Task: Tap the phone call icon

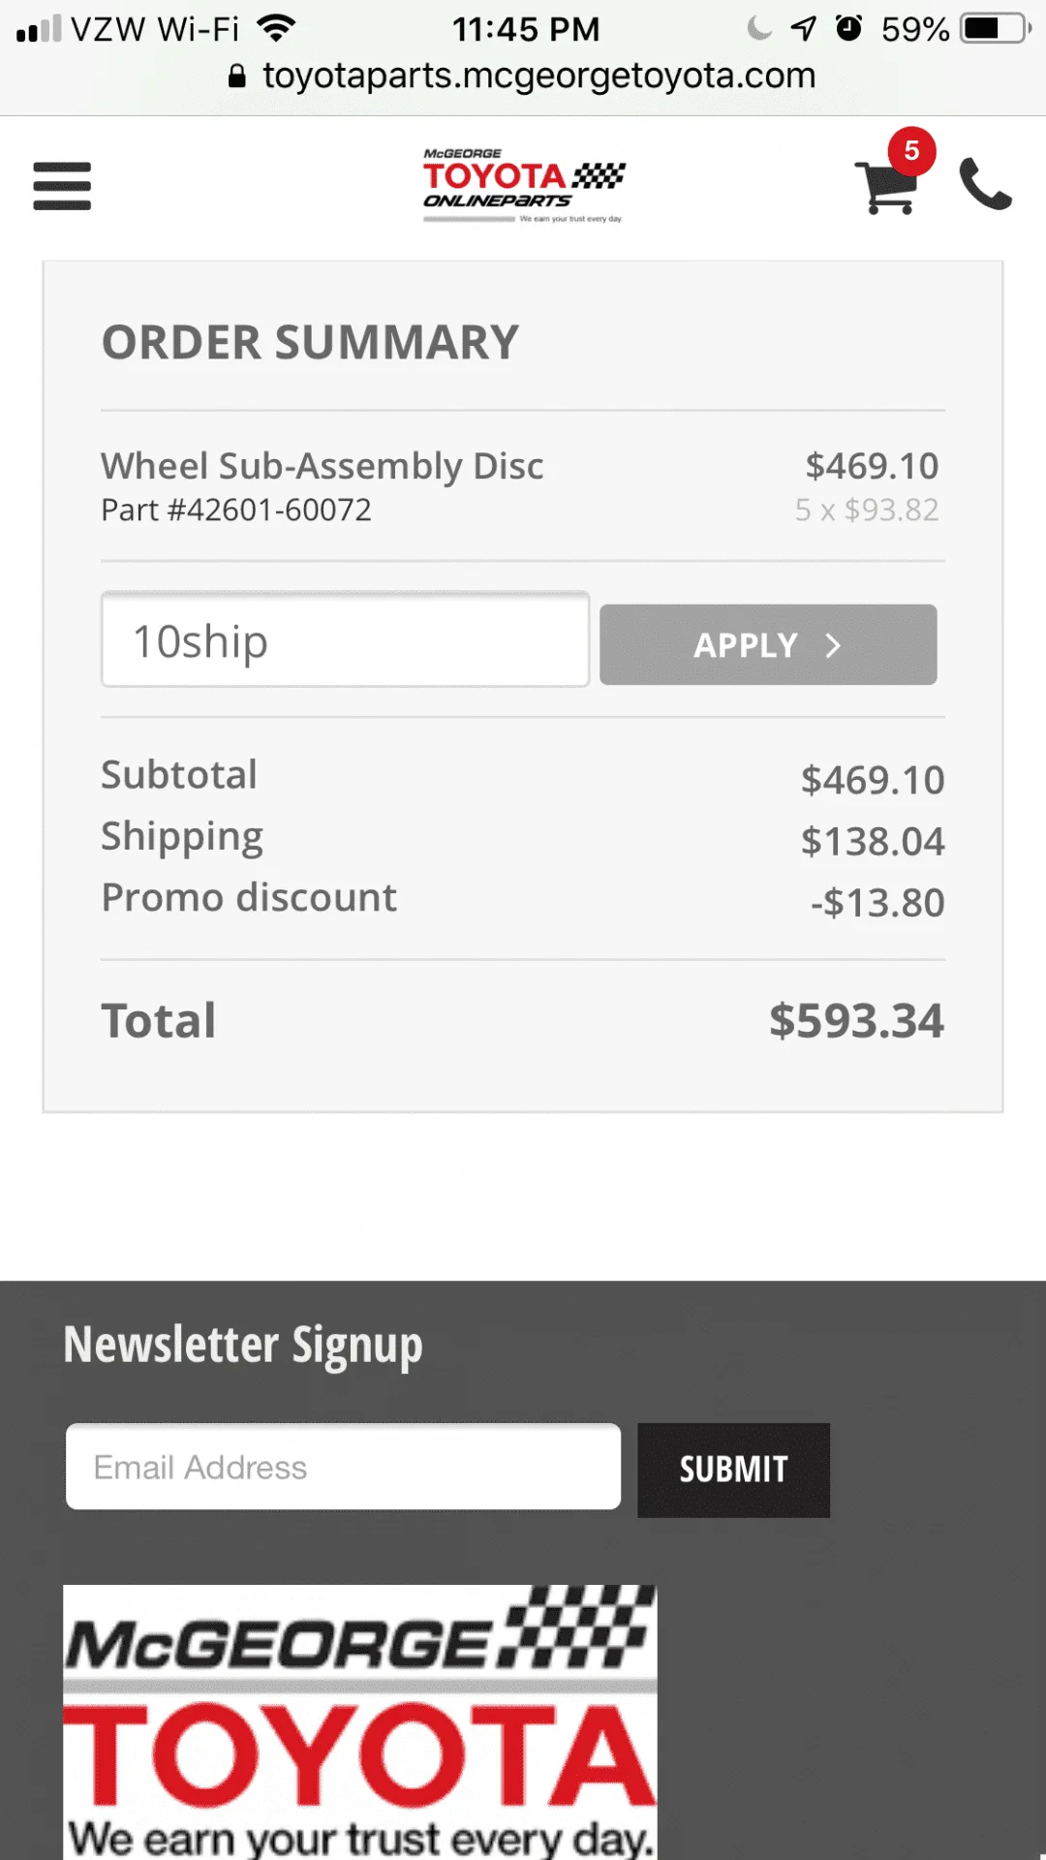Action: (x=985, y=184)
